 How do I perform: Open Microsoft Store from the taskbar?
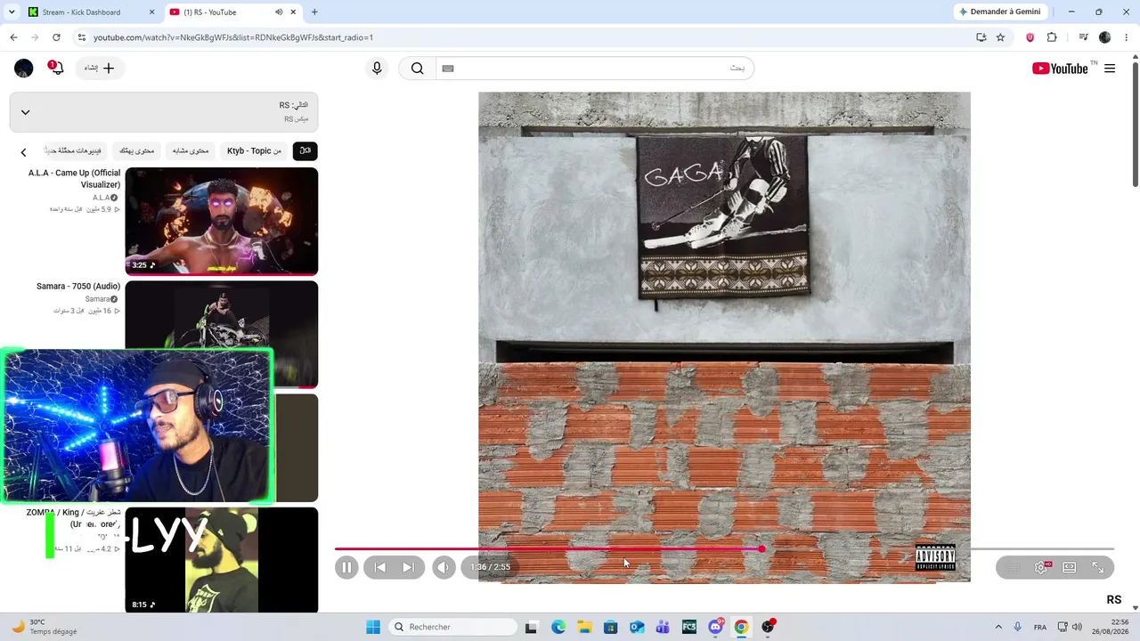pyautogui.click(x=610, y=627)
